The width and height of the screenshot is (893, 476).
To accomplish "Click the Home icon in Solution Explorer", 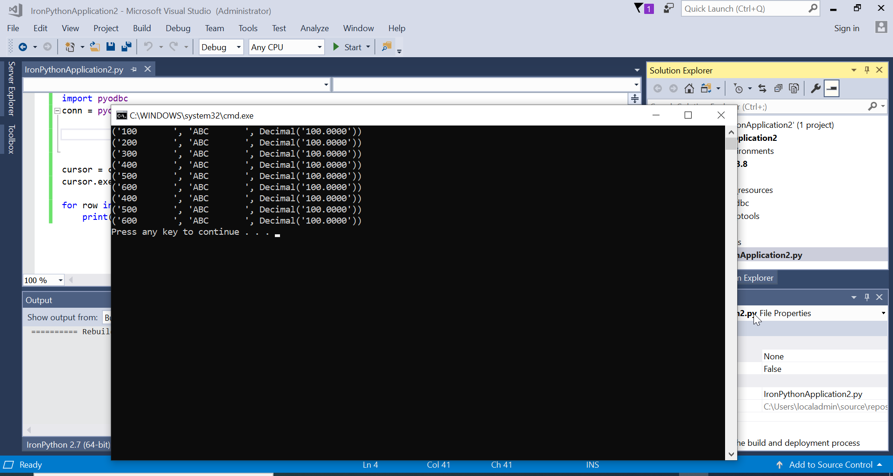I will (x=690, y=88).
